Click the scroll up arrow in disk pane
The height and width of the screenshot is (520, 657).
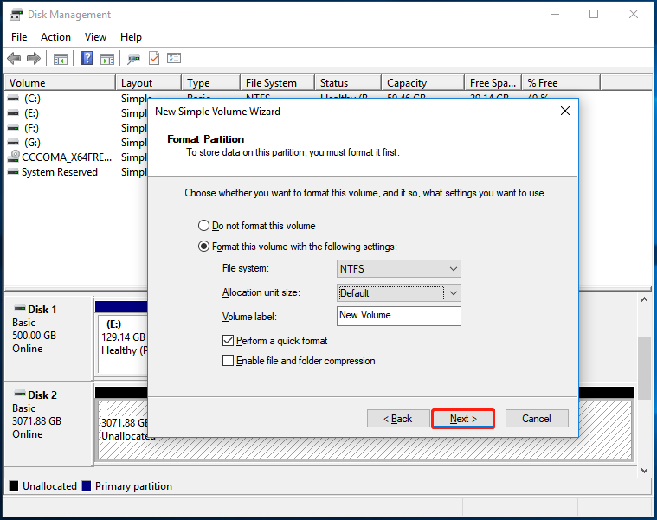(x=644, y=299)
